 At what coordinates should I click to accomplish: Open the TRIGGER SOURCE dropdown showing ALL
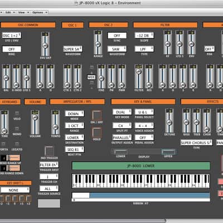[49, 188]
